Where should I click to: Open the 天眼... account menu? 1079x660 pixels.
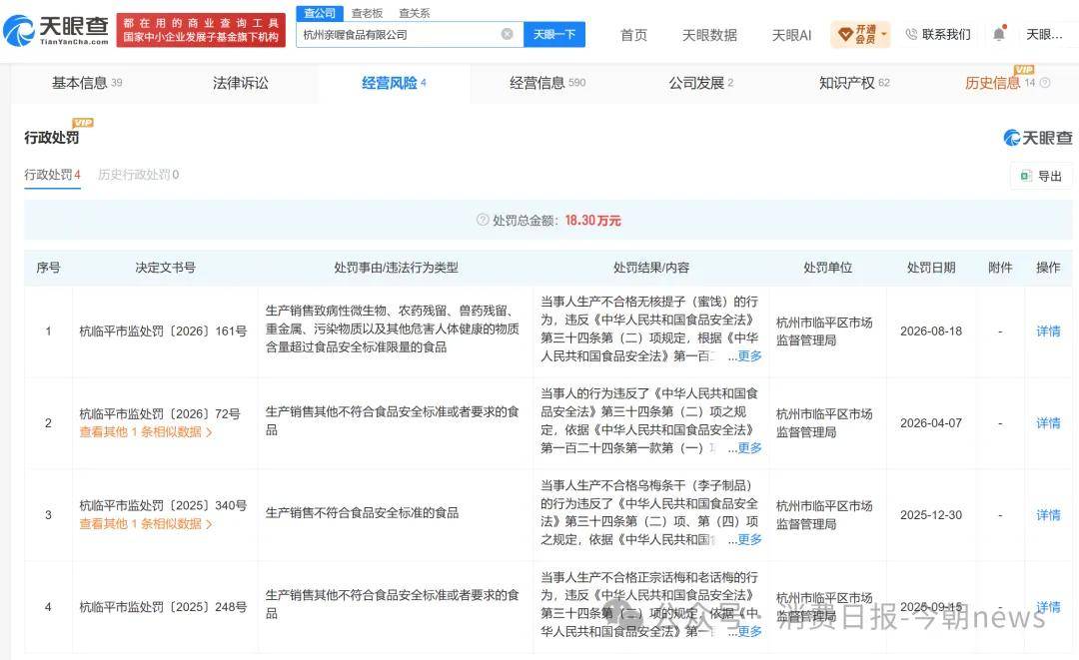point(1045,34)
